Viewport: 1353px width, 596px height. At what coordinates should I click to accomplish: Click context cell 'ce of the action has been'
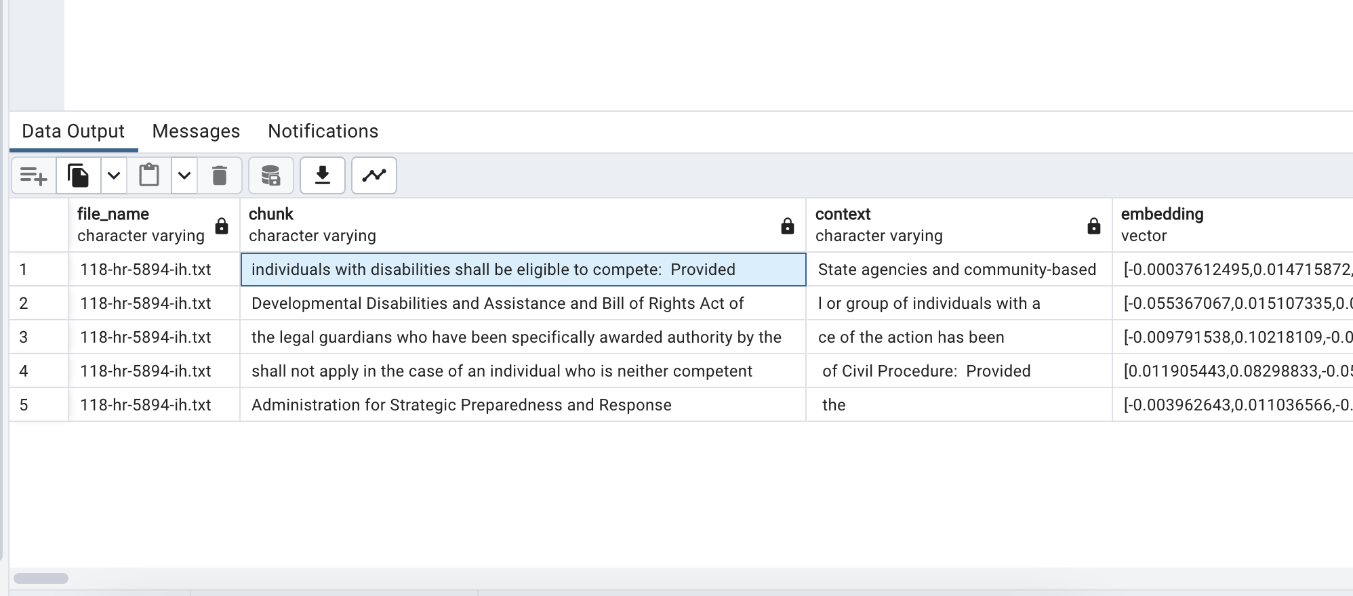point(959,337)
